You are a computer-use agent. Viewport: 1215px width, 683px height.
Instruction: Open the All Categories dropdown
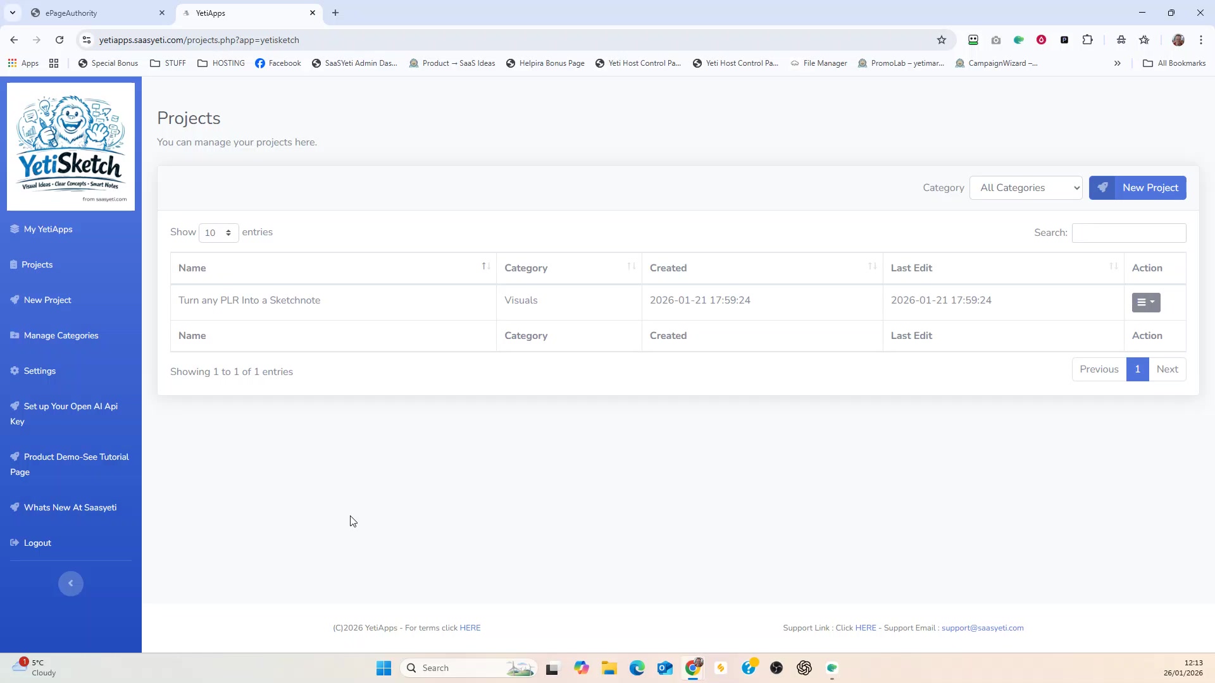tap(1026, 188)
